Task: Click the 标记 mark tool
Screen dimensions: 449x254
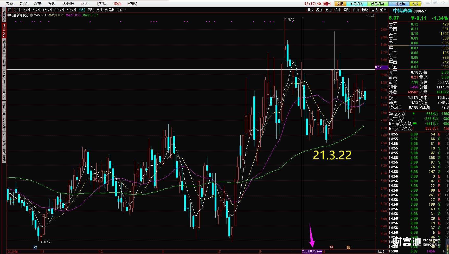Action: pyautogui.click(x=365, y=10)
